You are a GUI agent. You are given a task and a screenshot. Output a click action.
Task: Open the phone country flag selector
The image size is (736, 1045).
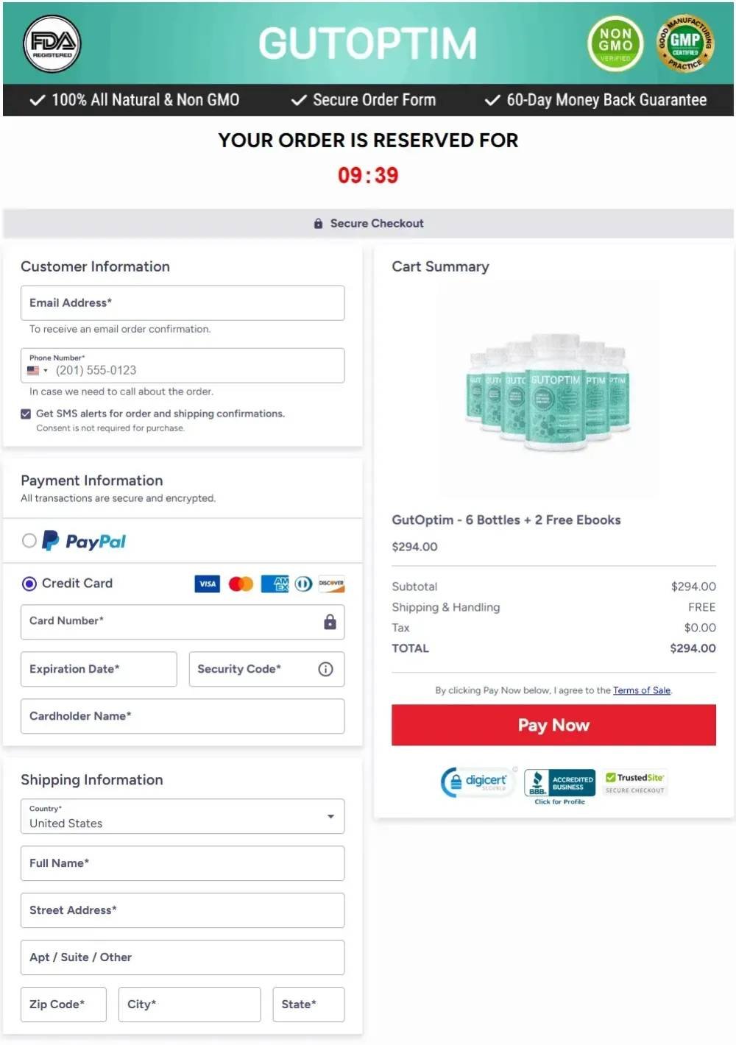coord(35,370)
